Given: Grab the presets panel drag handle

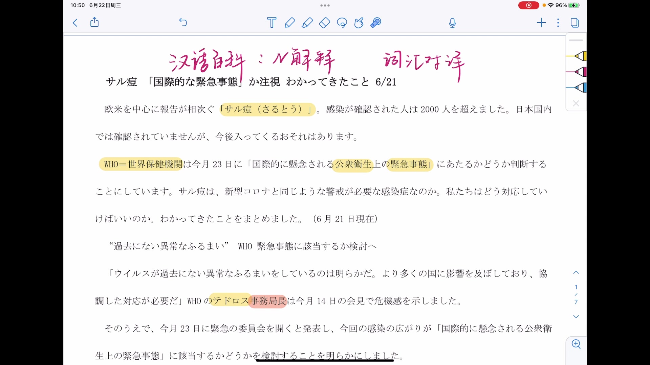Looking at the screenshot, I should click(x=576, y=40).
